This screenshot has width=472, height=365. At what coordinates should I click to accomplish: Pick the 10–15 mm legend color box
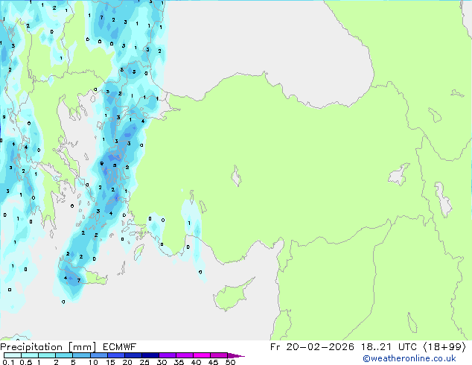click(98, 355)
